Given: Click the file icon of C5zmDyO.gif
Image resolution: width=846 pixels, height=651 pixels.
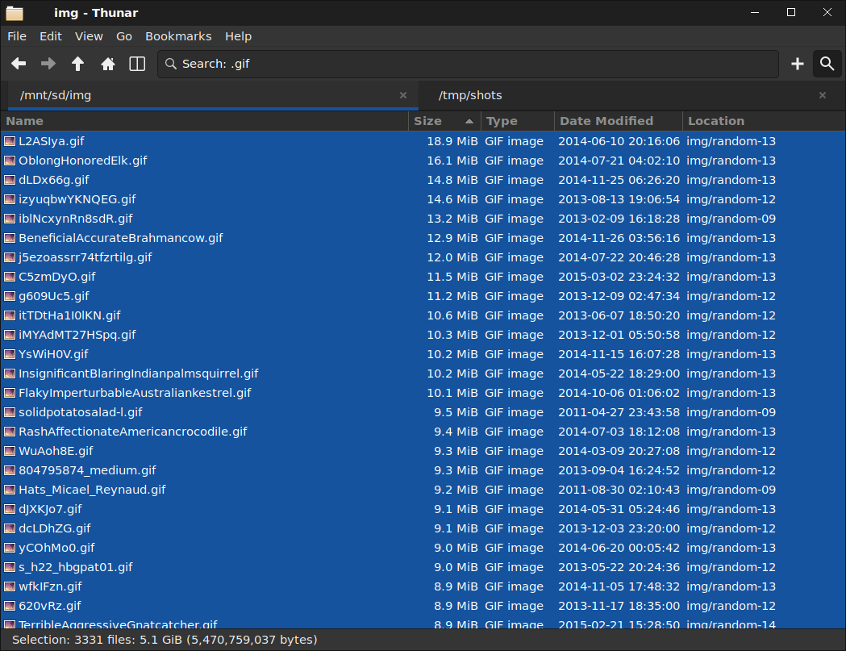Looking at the screenshot, I should tap(10, 277).
